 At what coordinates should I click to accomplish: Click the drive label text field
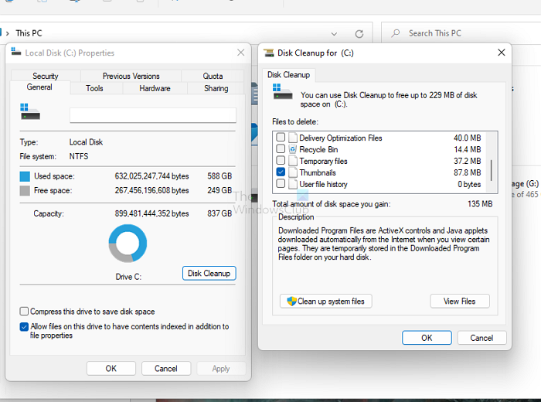click(x=153, y=115)
